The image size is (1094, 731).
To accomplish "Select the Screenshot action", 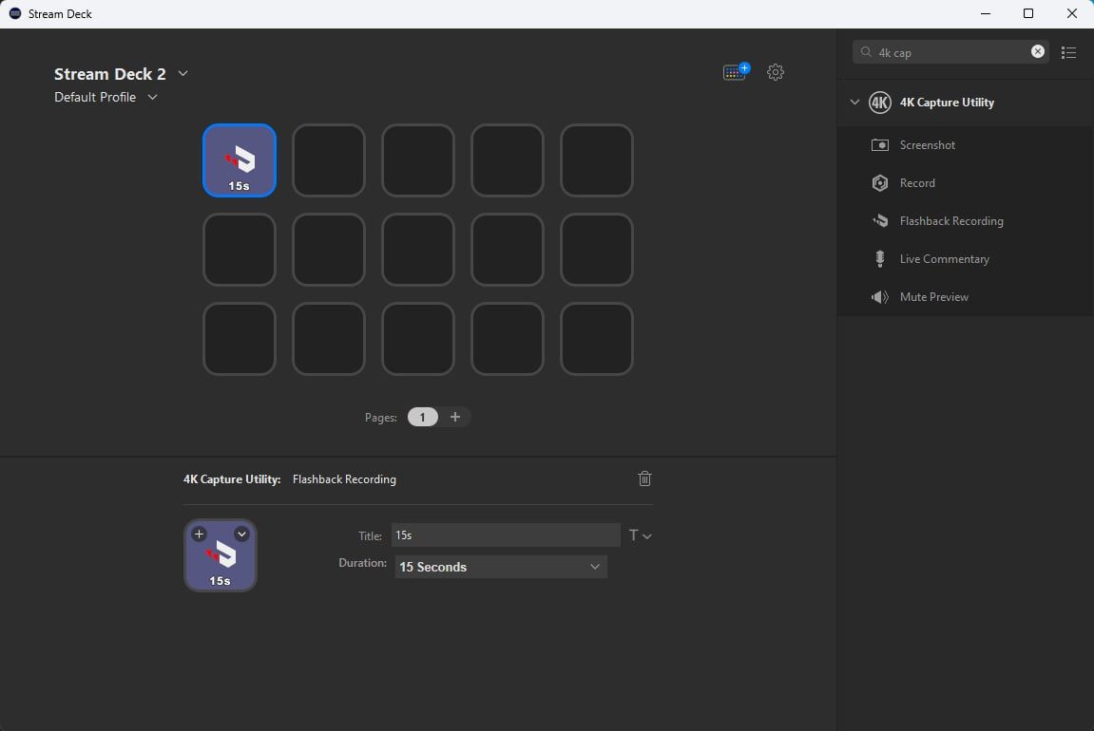I will [x=927, y=145].
